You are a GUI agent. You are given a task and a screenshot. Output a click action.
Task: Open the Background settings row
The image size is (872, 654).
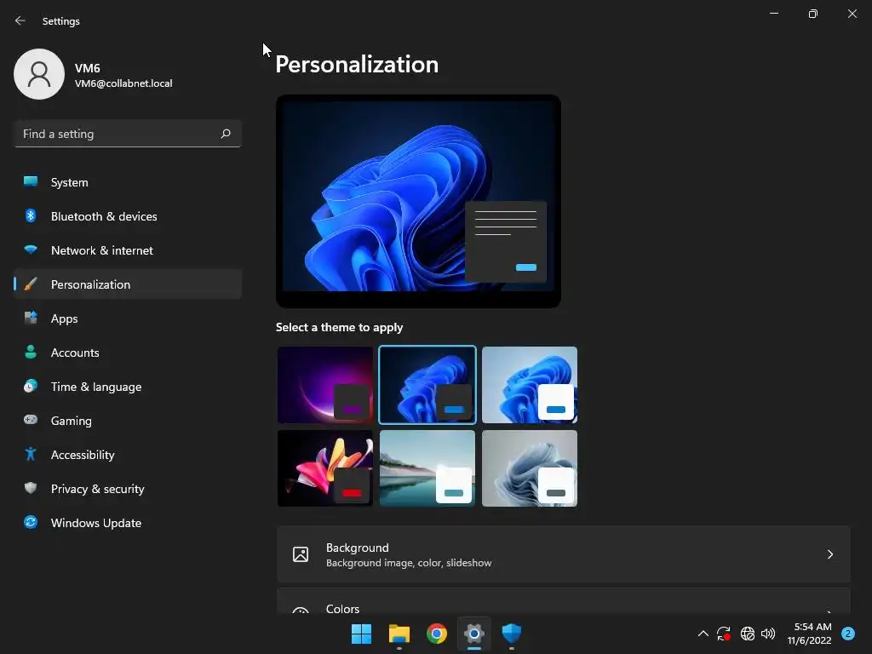[564, 554]
